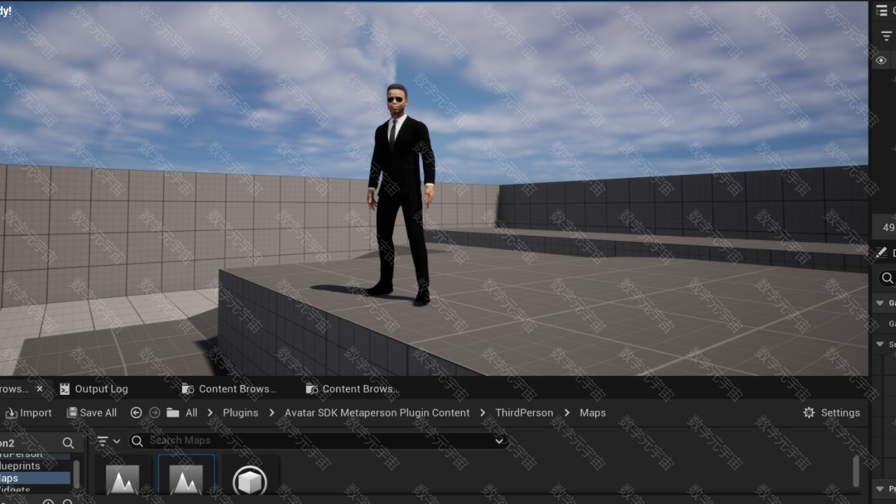Click the folder tree search icon
896x504 pixels.
pos(68,443)
